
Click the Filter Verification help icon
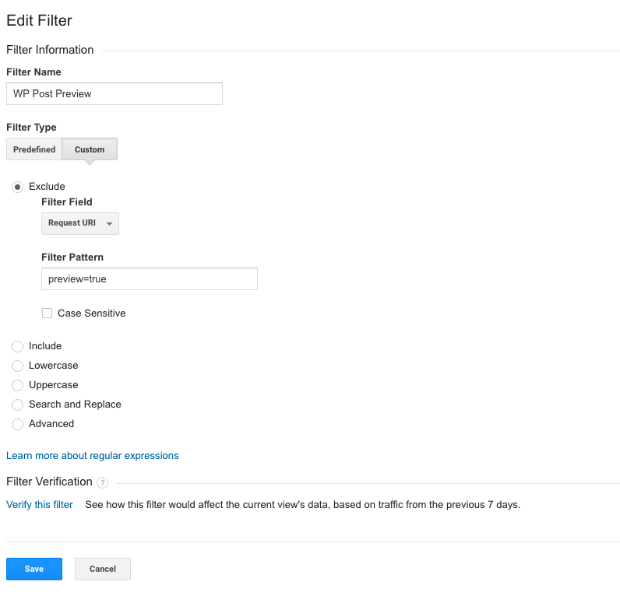[x=103, y=483]
